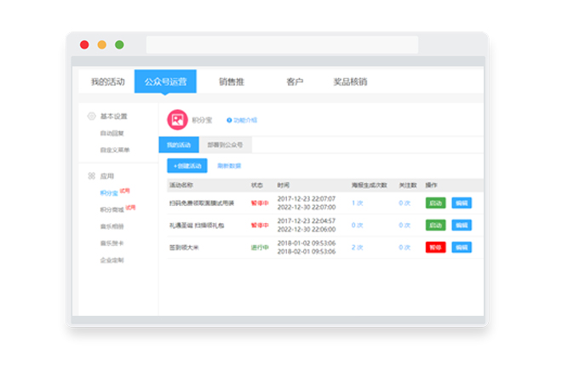The width and height of the screenshot is (562, 366).
Task: Click 暂停中 status in the 22:07:07 row
Action: point(260,203)
